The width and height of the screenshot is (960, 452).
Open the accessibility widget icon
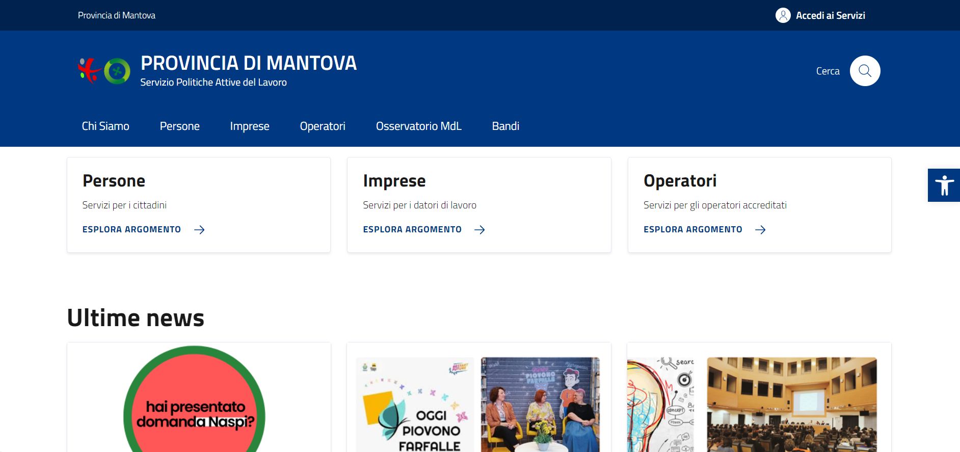(944, 185)
